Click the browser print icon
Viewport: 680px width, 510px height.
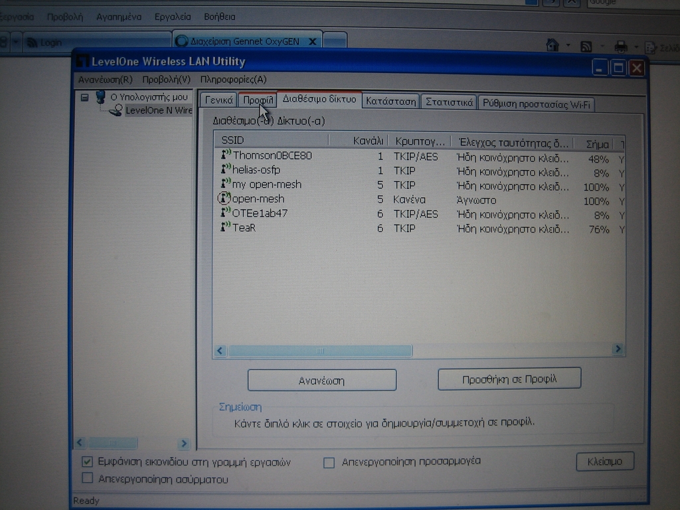(x=621, y=46)
